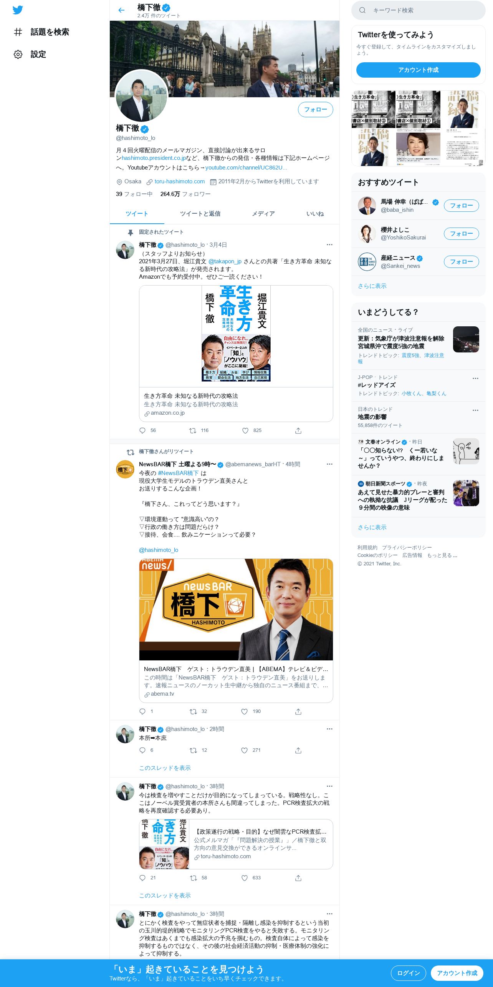Share the pinned 生き方革命 tweet
The width and height of the screenshot is (493, 987).
(x=298, y=430)
